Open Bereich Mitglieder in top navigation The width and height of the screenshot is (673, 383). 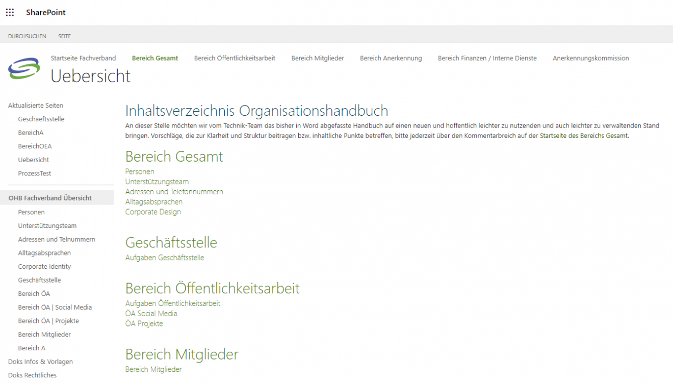(318, 58)
